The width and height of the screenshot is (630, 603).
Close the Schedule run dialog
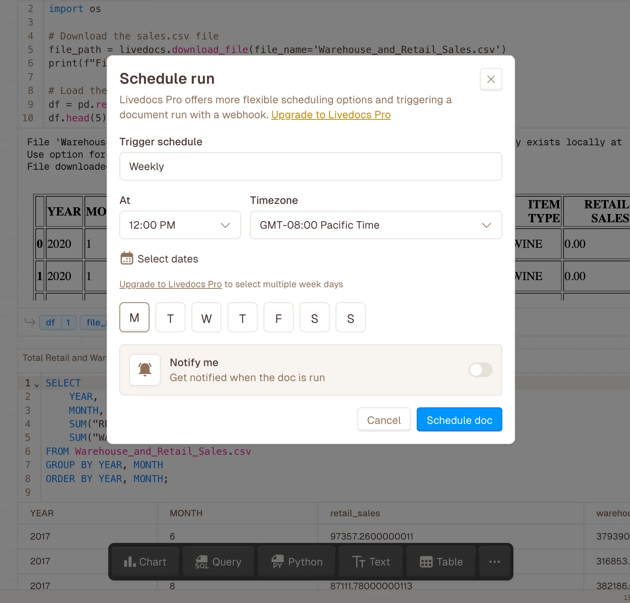click(491, 79)
